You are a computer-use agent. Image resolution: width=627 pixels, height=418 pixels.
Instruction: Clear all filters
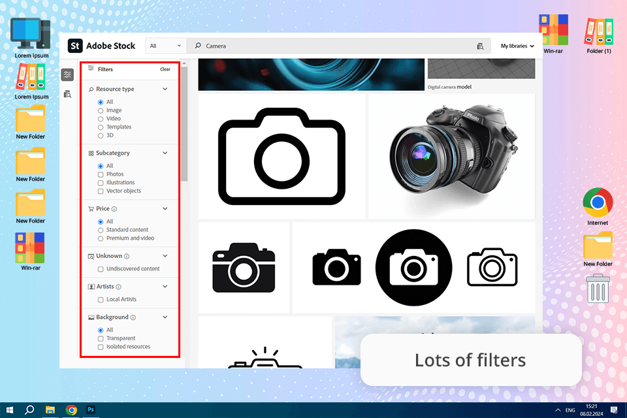[165, 70]
